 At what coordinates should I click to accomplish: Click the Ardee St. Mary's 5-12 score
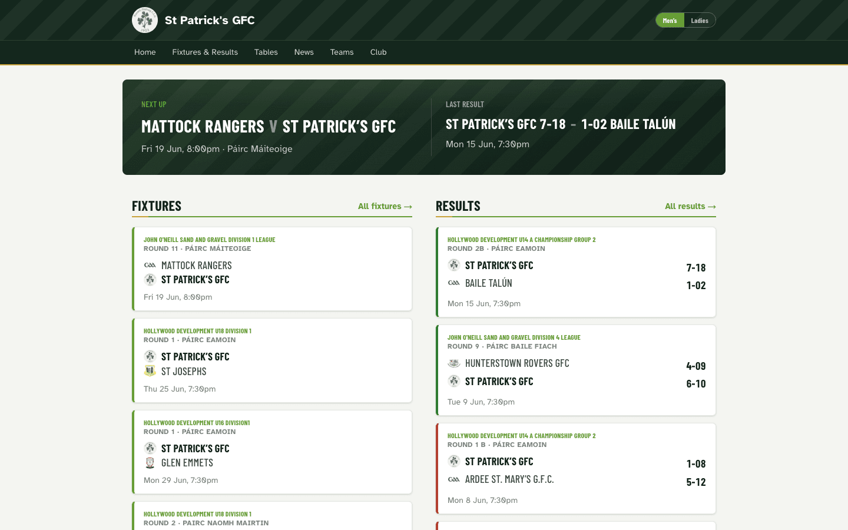pos(696,482)
